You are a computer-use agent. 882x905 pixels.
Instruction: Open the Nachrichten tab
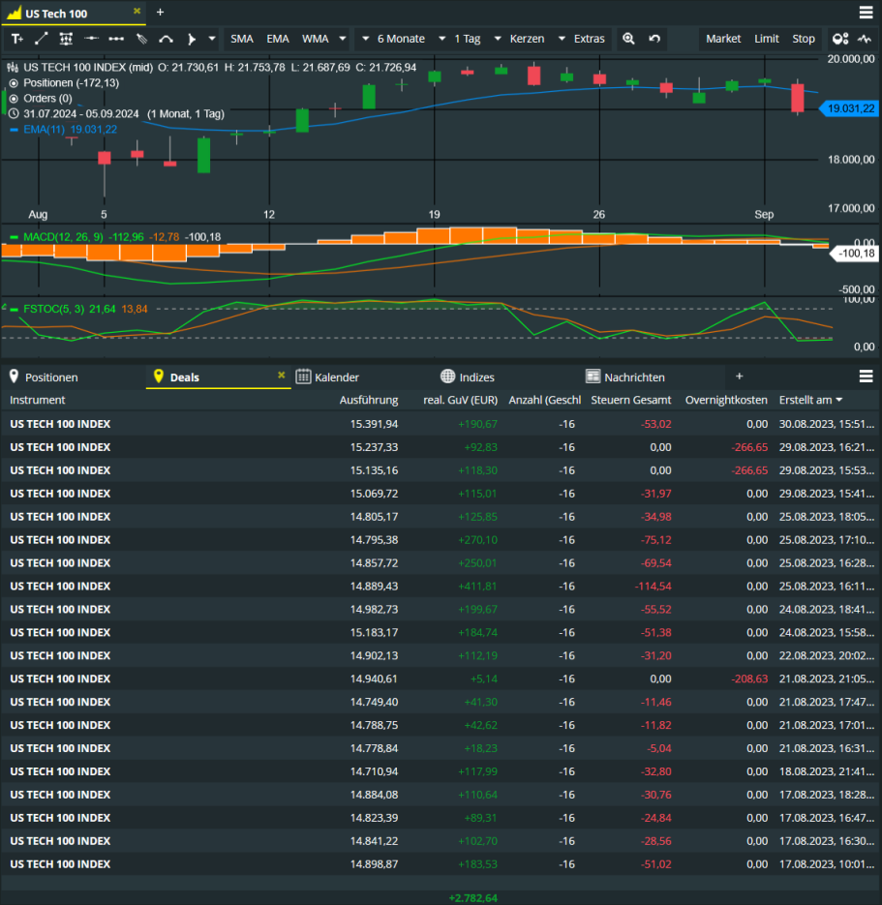pyautogui.click(x=634, y=377)
